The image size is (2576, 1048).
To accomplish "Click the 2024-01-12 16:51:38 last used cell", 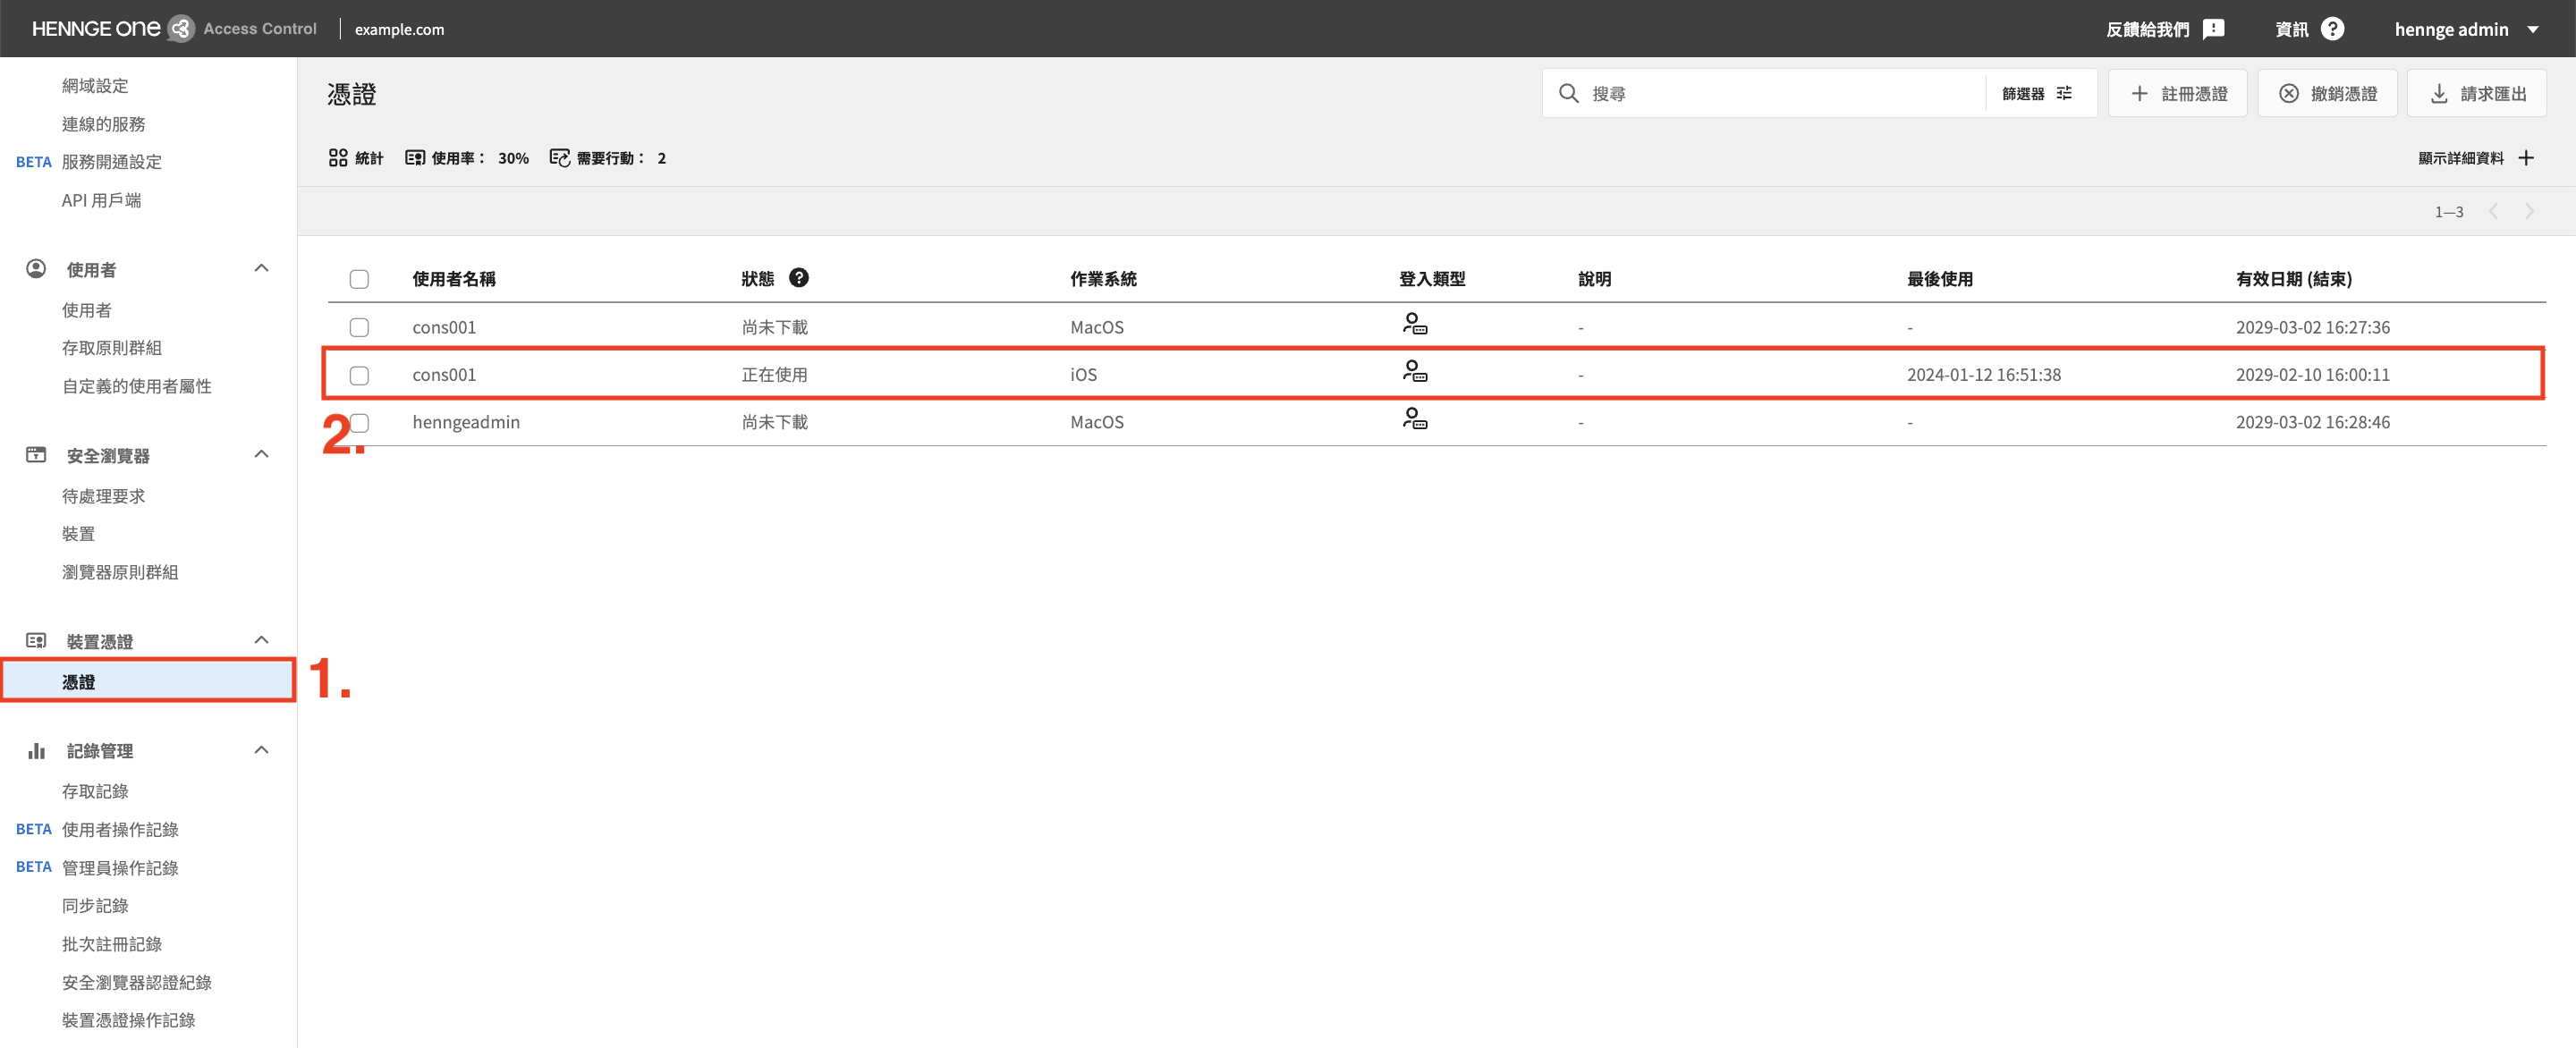I will click(1984, 375).
